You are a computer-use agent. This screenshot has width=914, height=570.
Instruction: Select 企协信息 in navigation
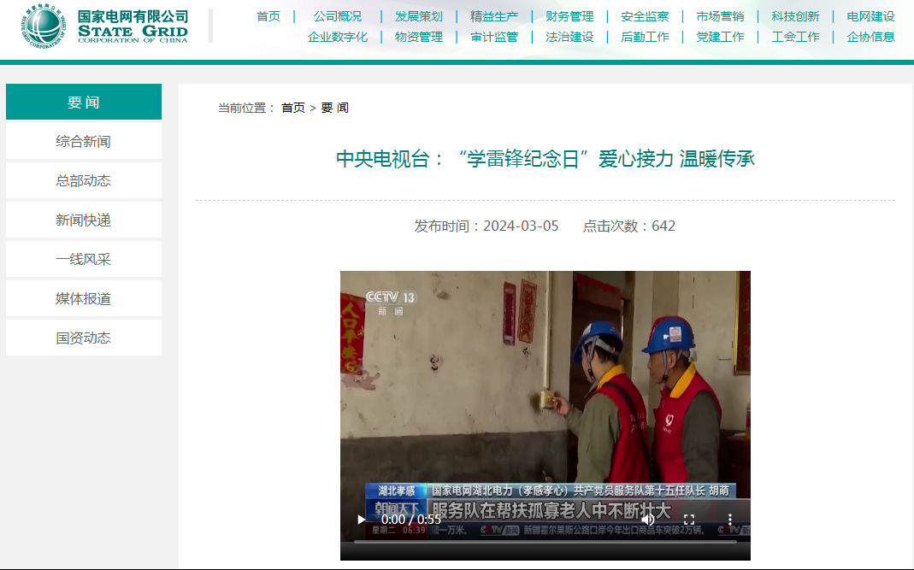(870, 37)
